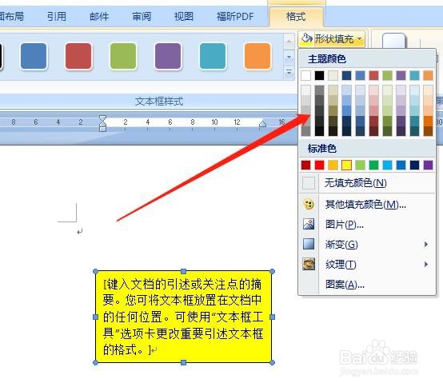Pick dark red standard color
Screen dimensions: 443x387
tap(305, 165)
